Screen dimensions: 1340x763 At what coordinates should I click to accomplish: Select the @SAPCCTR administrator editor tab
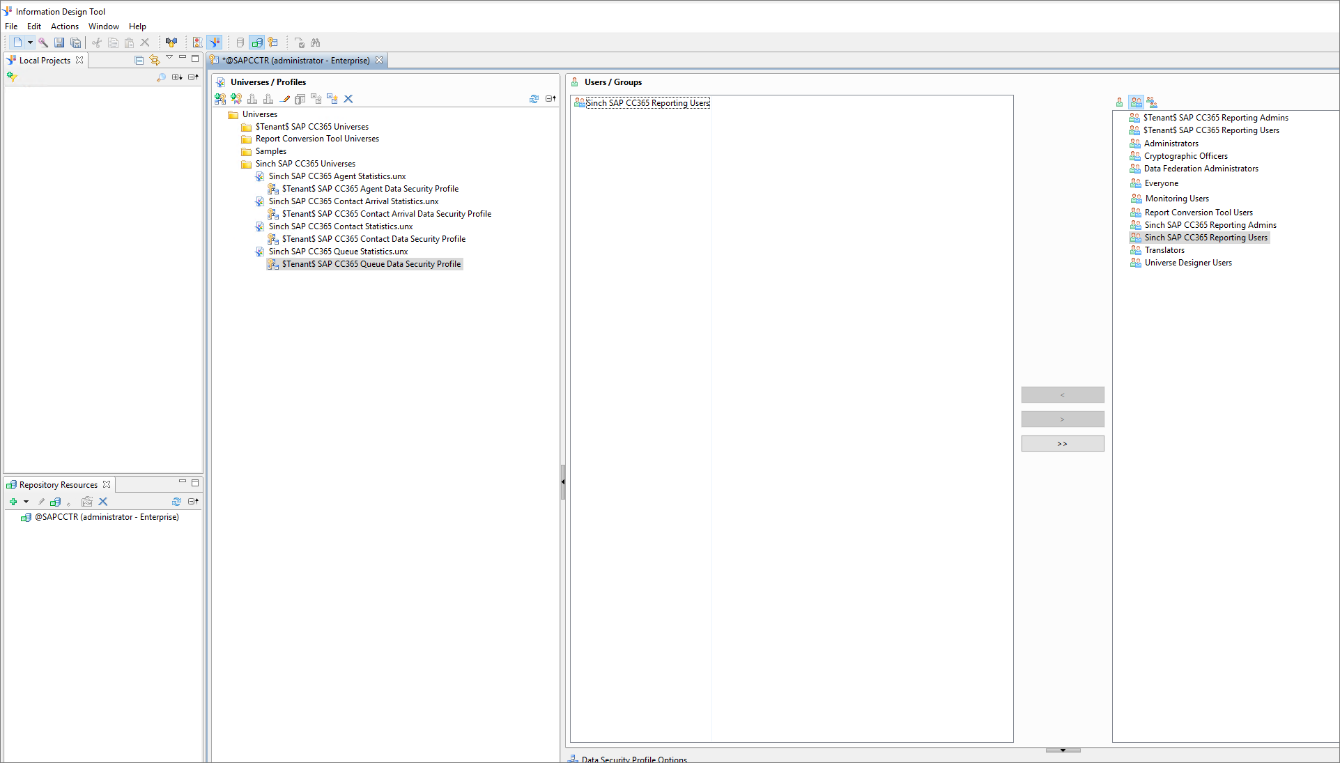coord(295,61)
